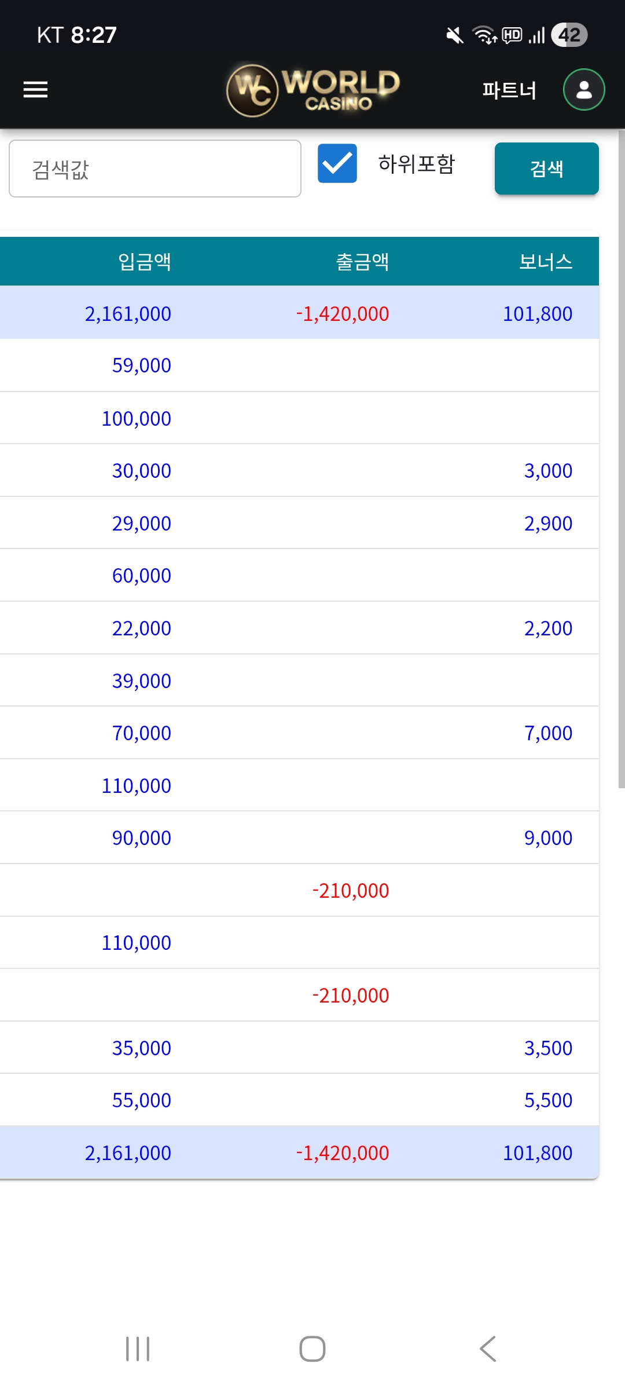The width and height of the screenshot is (625, 1390).
Task: Sort by the 입금액 column header
Action: 145,262
